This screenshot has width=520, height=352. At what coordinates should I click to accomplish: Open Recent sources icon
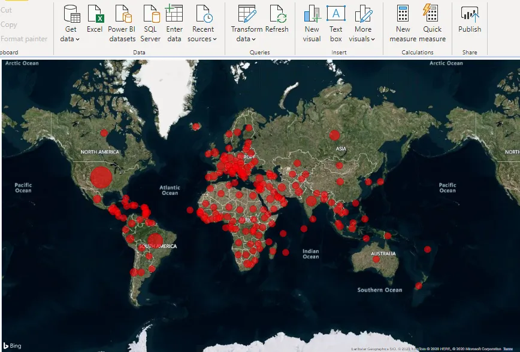(204, 14)
